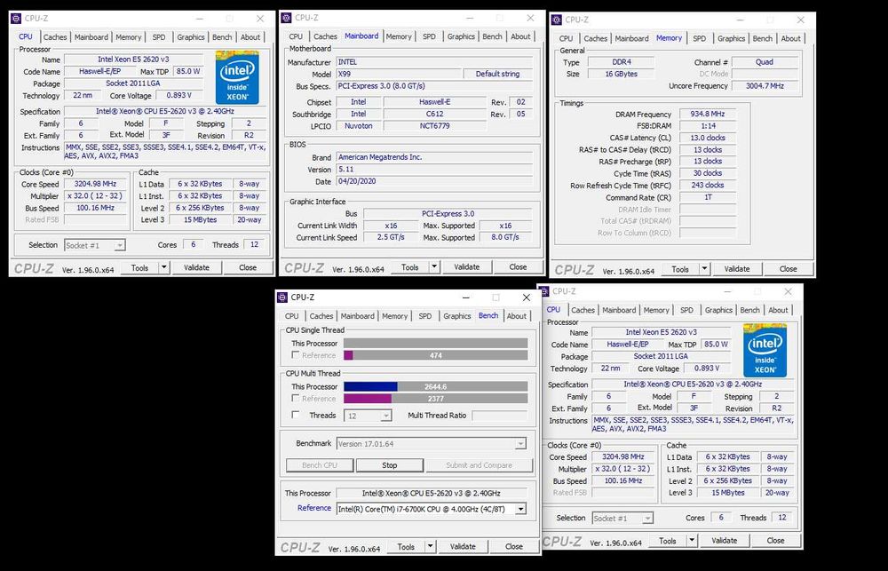The height and width of the screenshot is (571, 888).
Task: Enable the CPU Multi Thread Reference checkbox
Action: [x=295, y=398]
